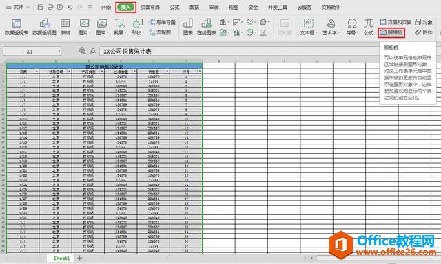Open the filter dropdown on 日期 column
441x264 pixels.
37,71
